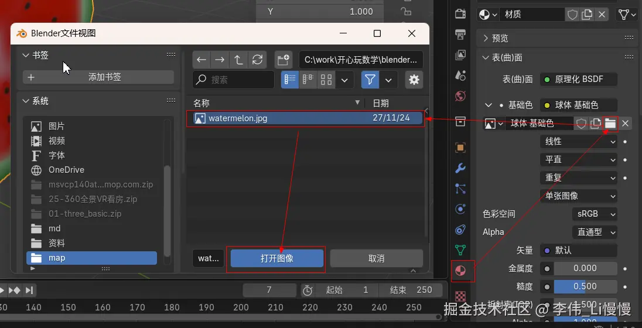Open the Physics properties tab

point(460,209)
